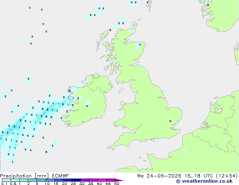The width and height of the screenshot is (239, 185).
Task: Click the legend value '50' label
Action: (116, 183)
